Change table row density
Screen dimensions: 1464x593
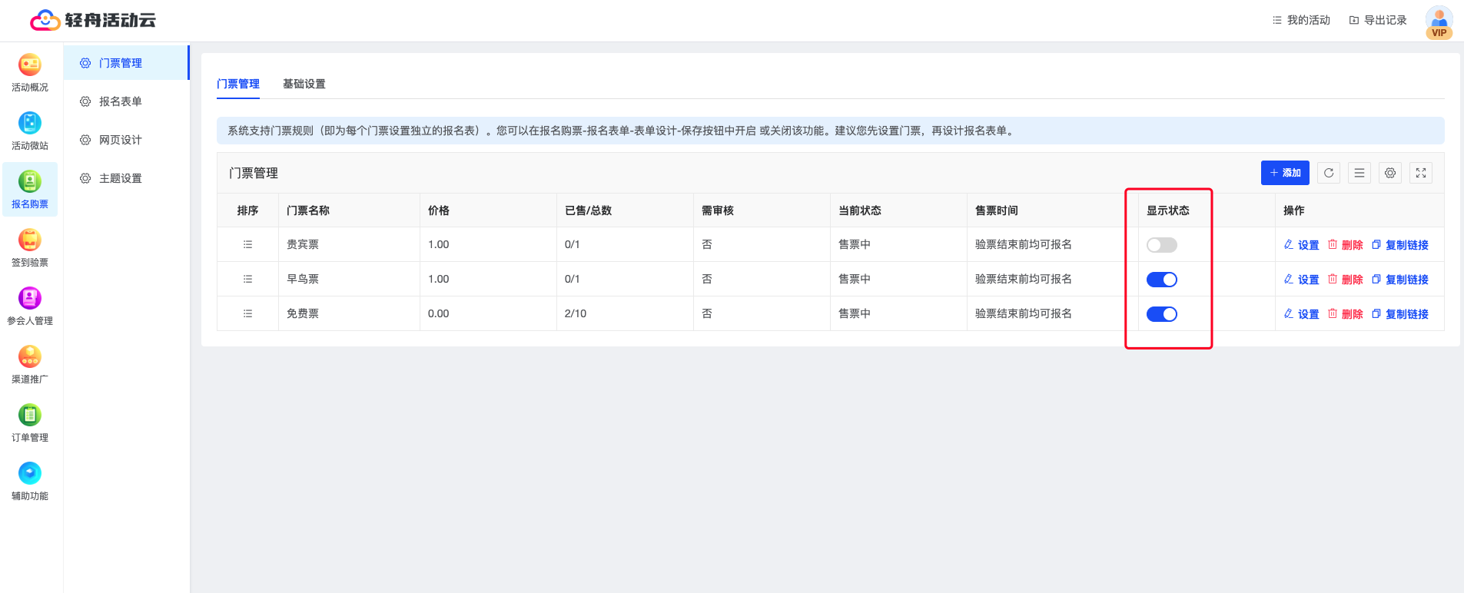(1359, 173)
